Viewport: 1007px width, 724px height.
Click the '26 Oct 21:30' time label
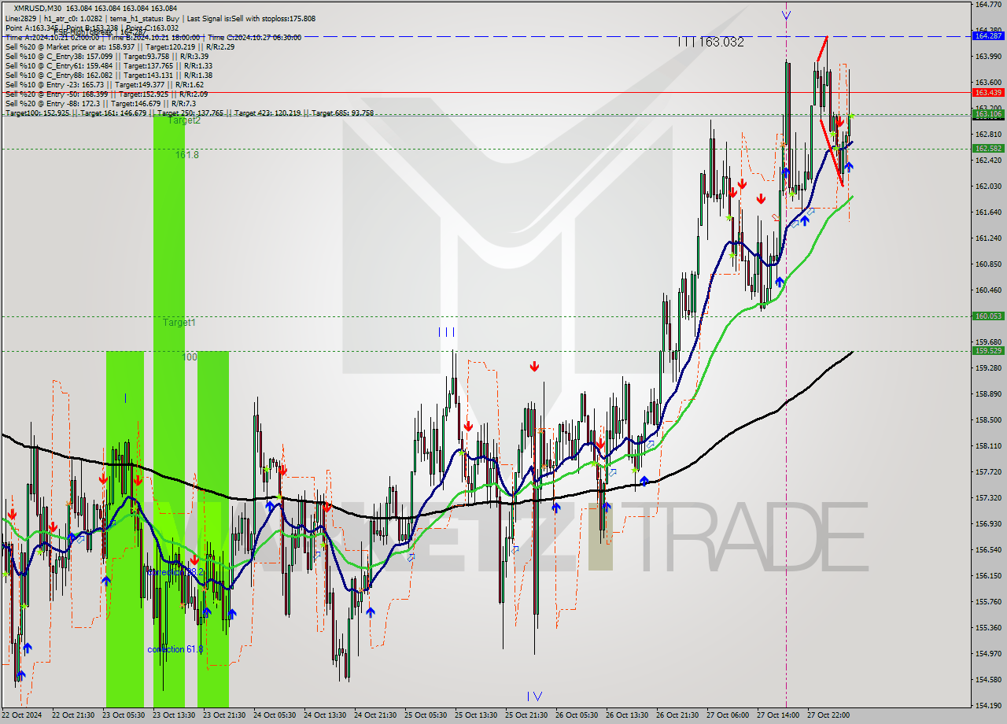(x=678, y=715)
